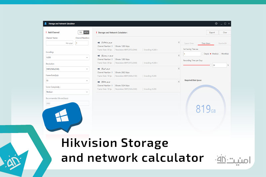The height and width of the screenshot is (177, 266).
Task: Close the Storage and Network Calculator window
Action: tap(229, 23)
